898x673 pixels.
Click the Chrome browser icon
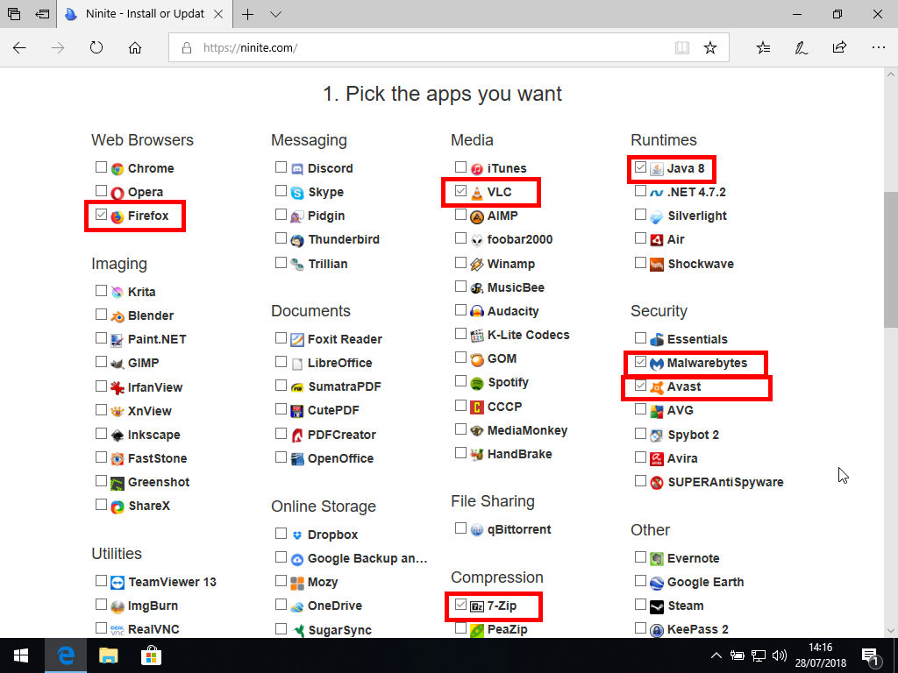coord(118,169)
